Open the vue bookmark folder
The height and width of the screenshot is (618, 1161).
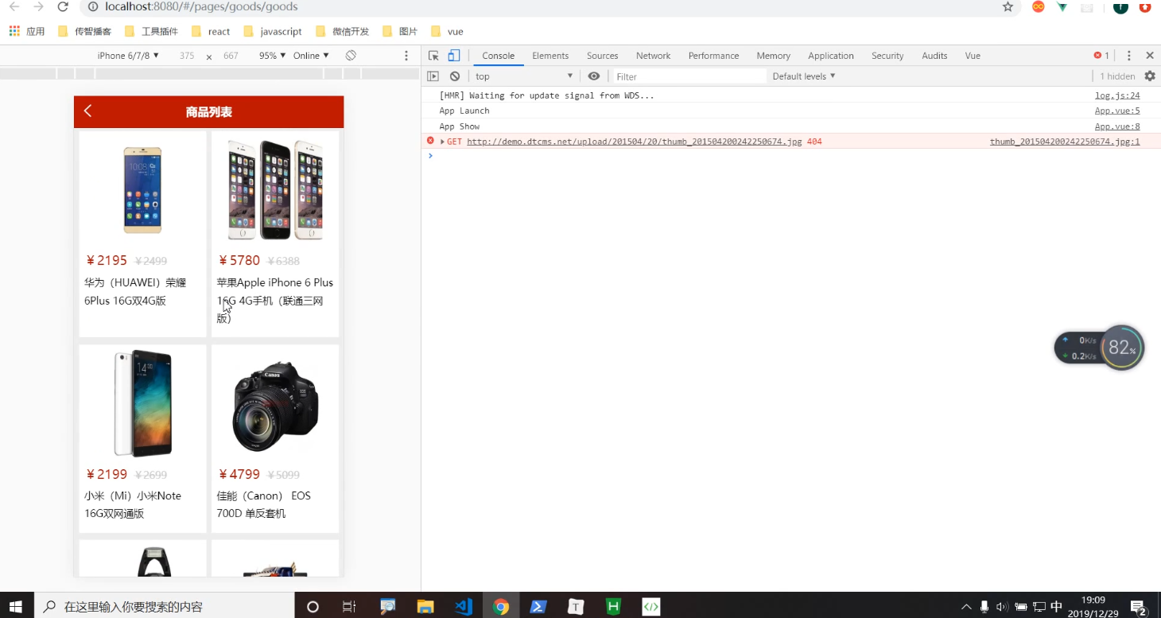point(447,32)
